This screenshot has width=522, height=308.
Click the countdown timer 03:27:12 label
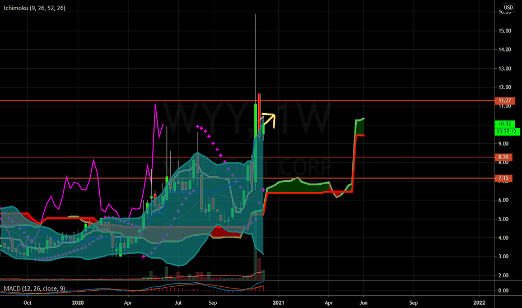(507, 132)
